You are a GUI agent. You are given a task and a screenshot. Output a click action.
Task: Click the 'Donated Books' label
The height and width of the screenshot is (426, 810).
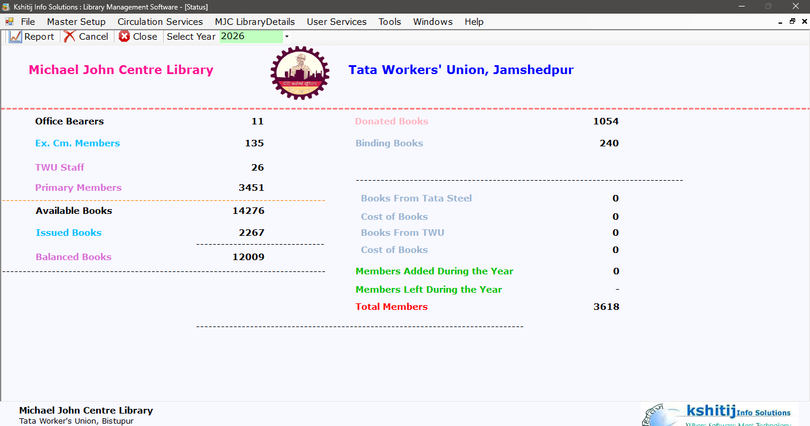(392, 121)
